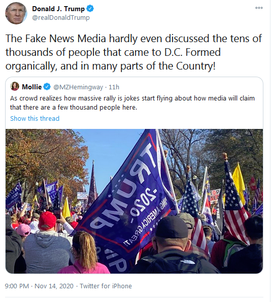Open the three-dot more options menu

[259, 8]
